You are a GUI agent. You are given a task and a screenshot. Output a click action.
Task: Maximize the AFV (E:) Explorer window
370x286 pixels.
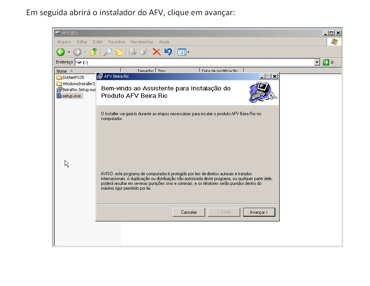click(x=332, y=33)
